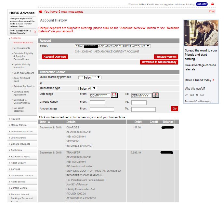Click Retrieve Application link
Screen dimensions: 224x203
point(24,86)
